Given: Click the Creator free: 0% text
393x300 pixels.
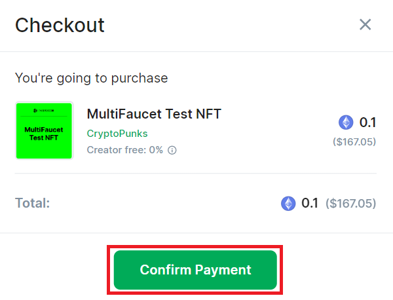Looking at the screenshot, I should pyautogui.click(x=125, y=150).
